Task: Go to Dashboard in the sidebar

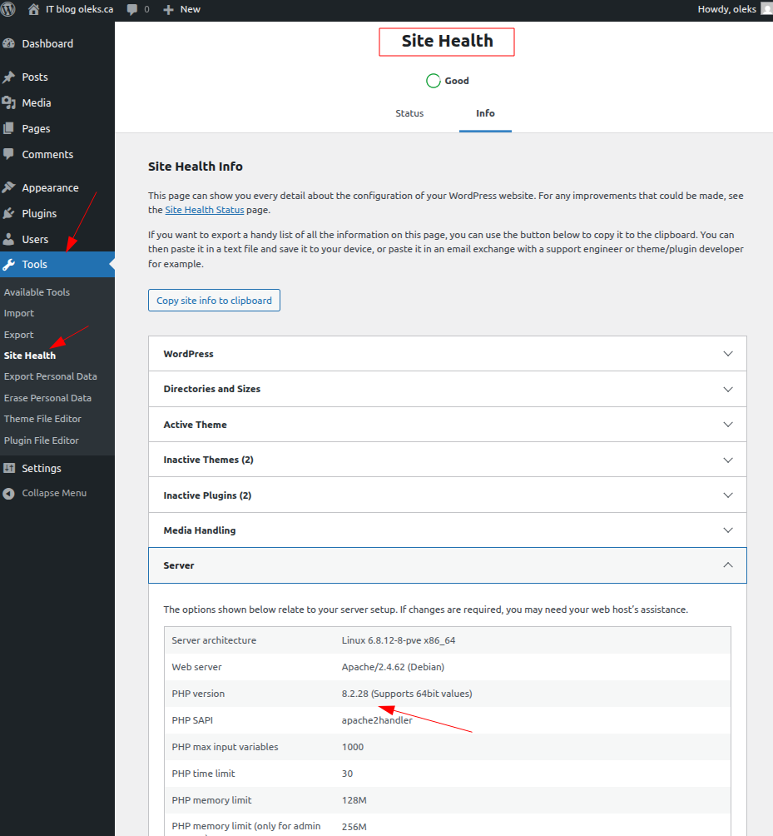Action: click(47, 44)
